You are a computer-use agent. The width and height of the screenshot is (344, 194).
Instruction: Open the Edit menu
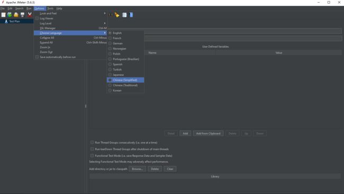pos(10,8)
